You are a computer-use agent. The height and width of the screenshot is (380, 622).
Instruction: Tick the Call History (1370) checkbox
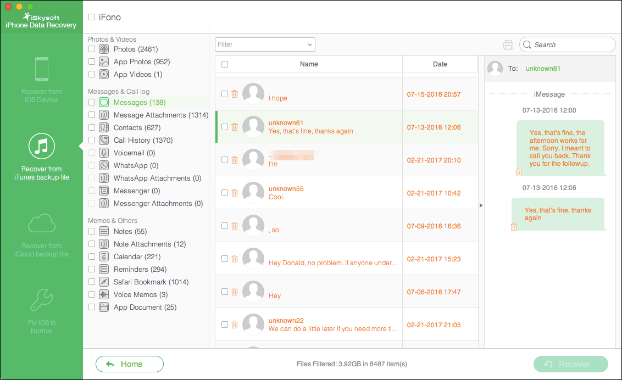coord(92,140)
